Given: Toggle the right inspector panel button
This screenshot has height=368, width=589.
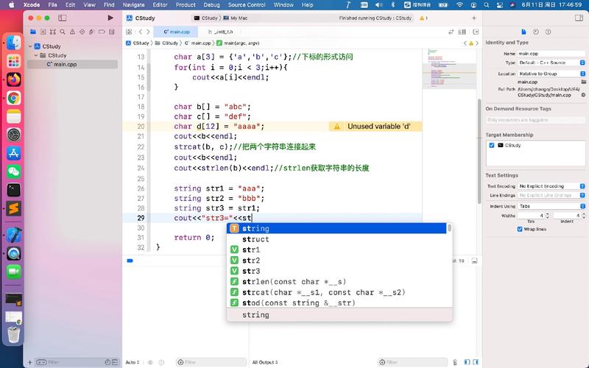Looking at the screenshot, I should (579, 18).
